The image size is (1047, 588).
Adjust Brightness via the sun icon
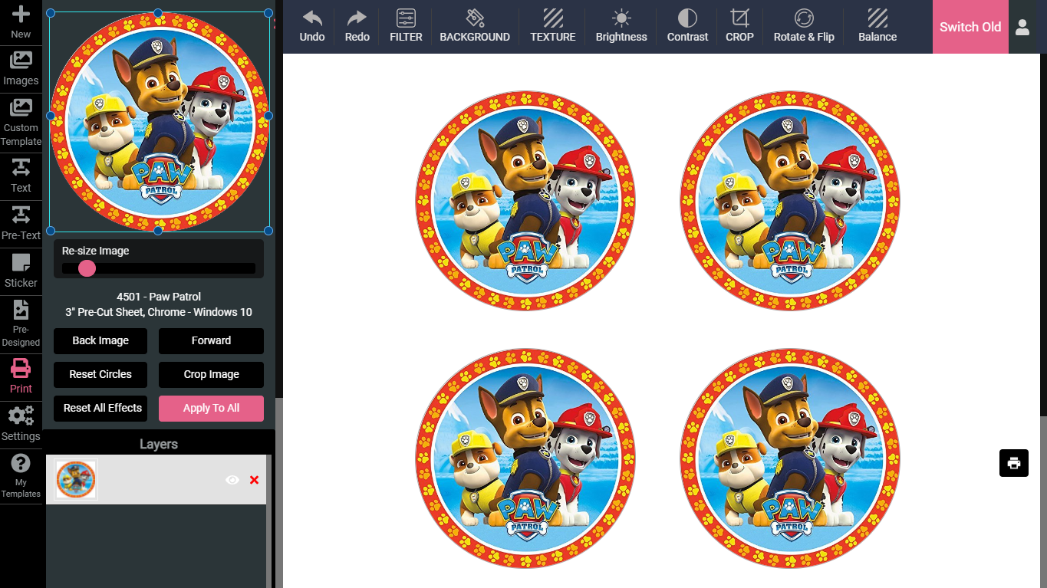pos(621,18)
